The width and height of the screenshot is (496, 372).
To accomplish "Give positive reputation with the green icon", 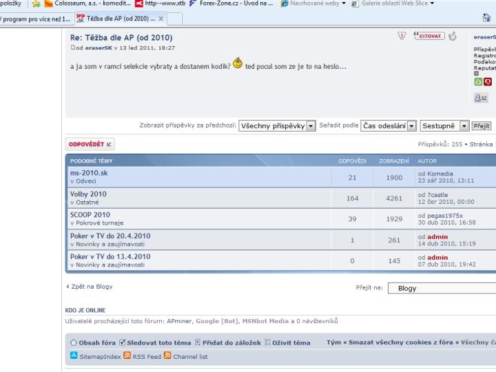I will 478,82.
